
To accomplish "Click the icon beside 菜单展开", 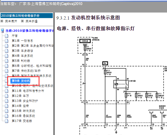I will pyautogui.click(x=2, y=21).
